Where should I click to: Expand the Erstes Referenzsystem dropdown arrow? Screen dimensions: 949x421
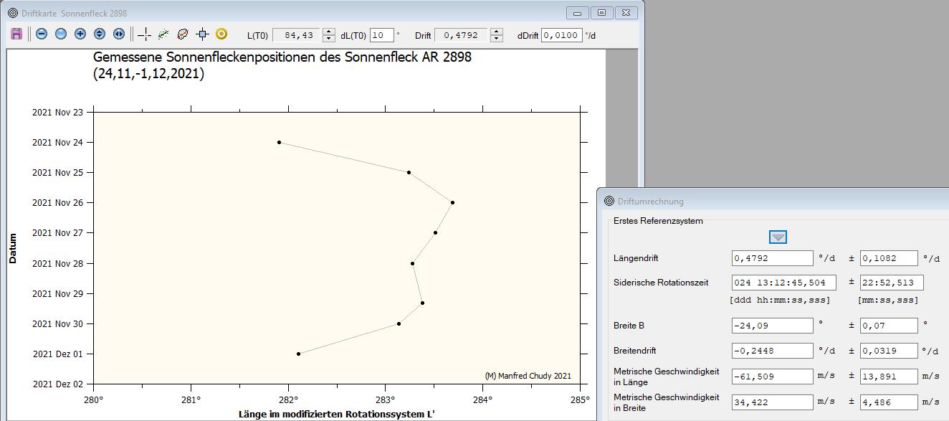coord(778,237)
